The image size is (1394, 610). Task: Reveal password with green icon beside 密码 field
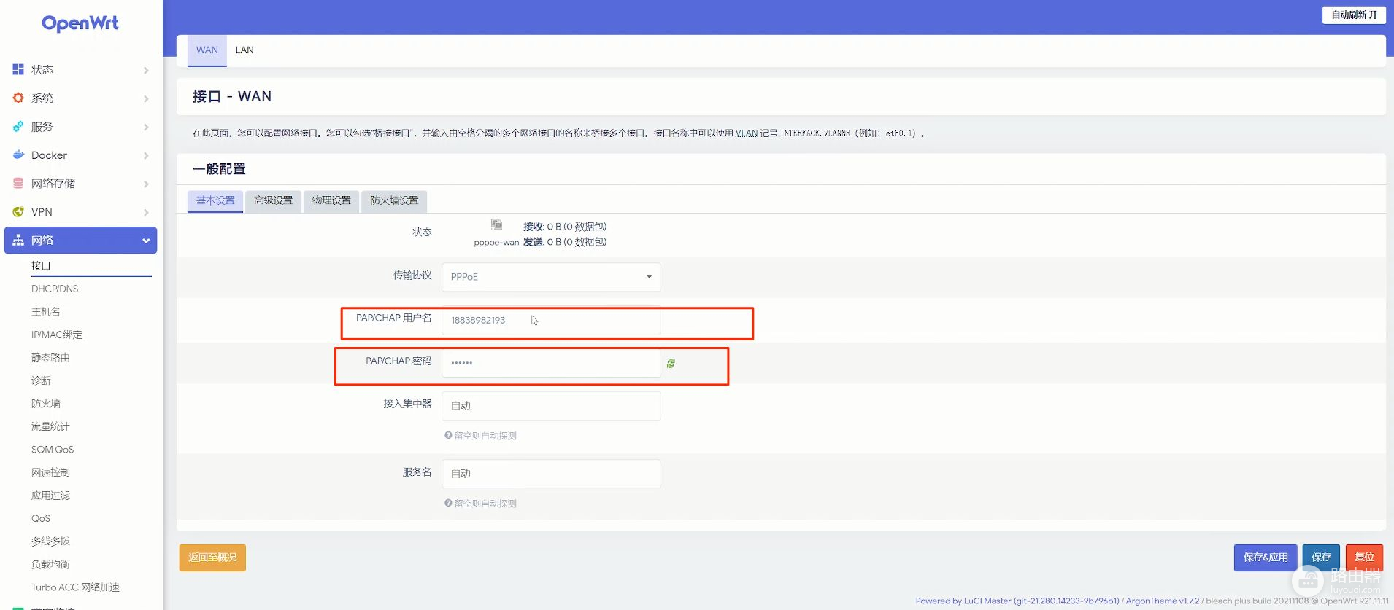tap(671, 363)
